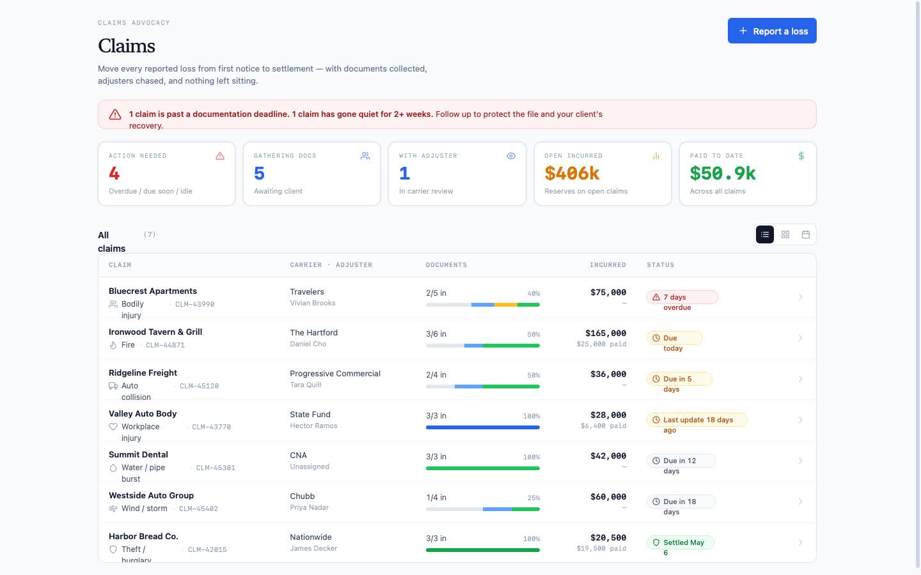Expand the Summit Dental row chevron
Screen dimensions: 921x575
click(x=800, y=461)
